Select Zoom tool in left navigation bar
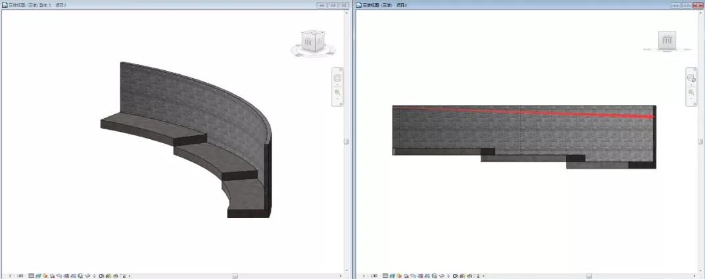The image size is (705, 279). pyautogui.click(x=337, y=93)
